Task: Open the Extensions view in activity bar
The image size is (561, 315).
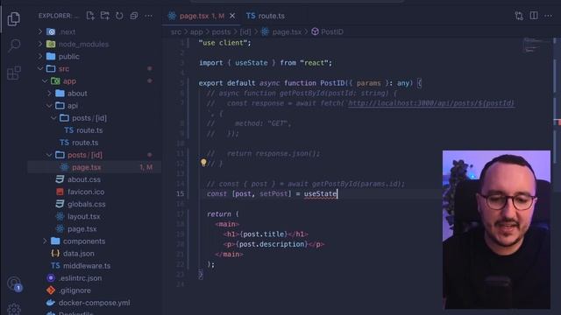Action: (14, 73)
